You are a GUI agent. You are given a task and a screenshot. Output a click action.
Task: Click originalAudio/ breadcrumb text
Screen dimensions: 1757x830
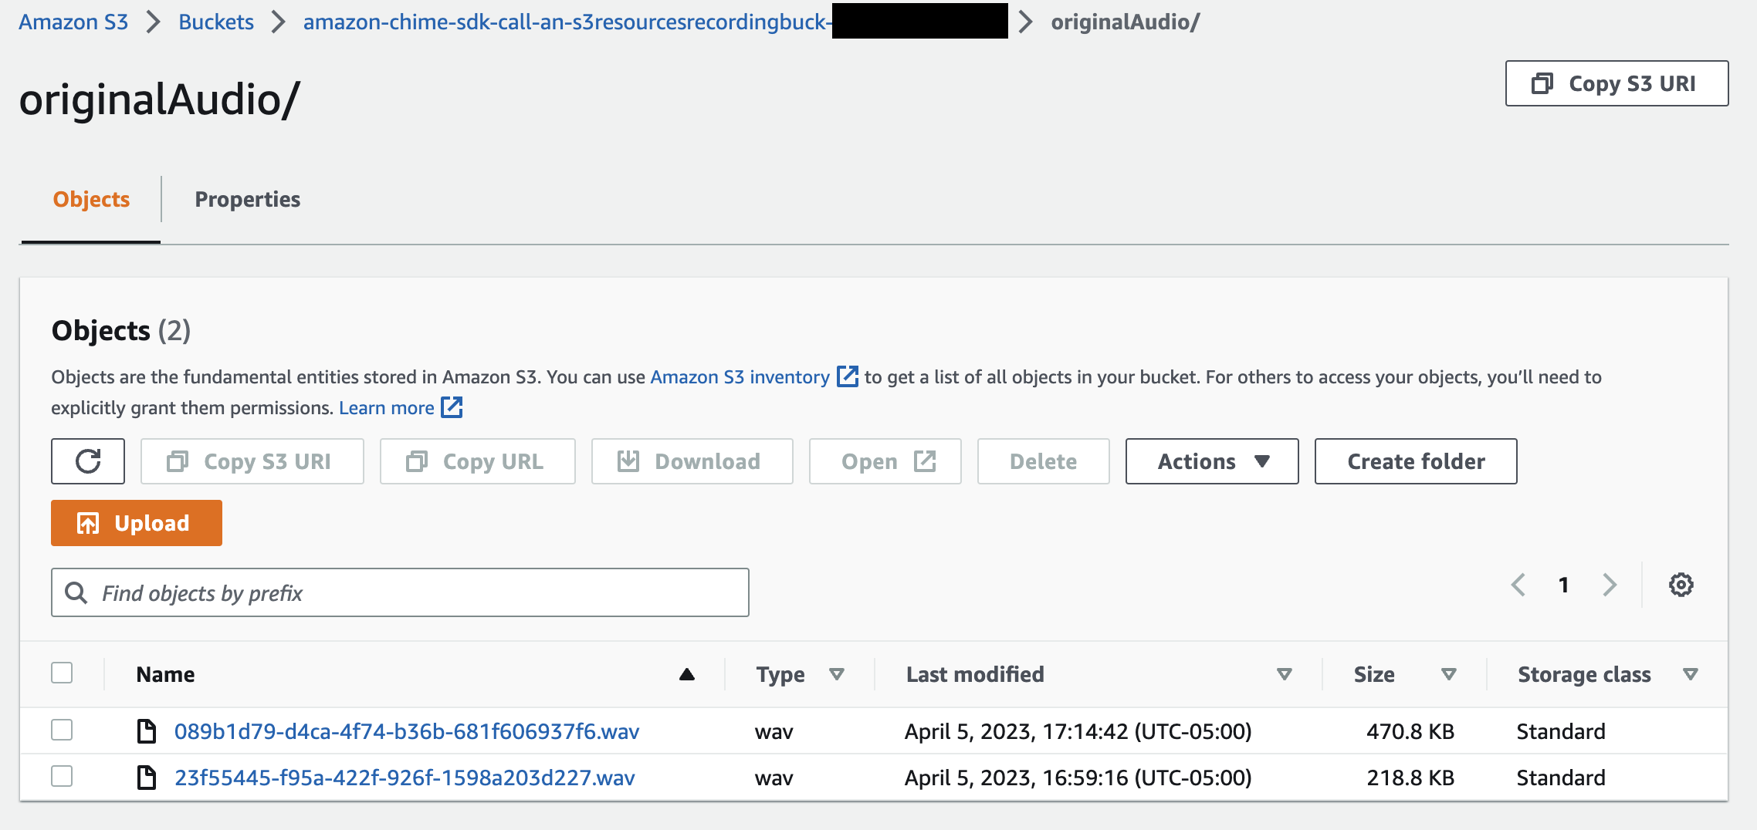coord(1126,22)
